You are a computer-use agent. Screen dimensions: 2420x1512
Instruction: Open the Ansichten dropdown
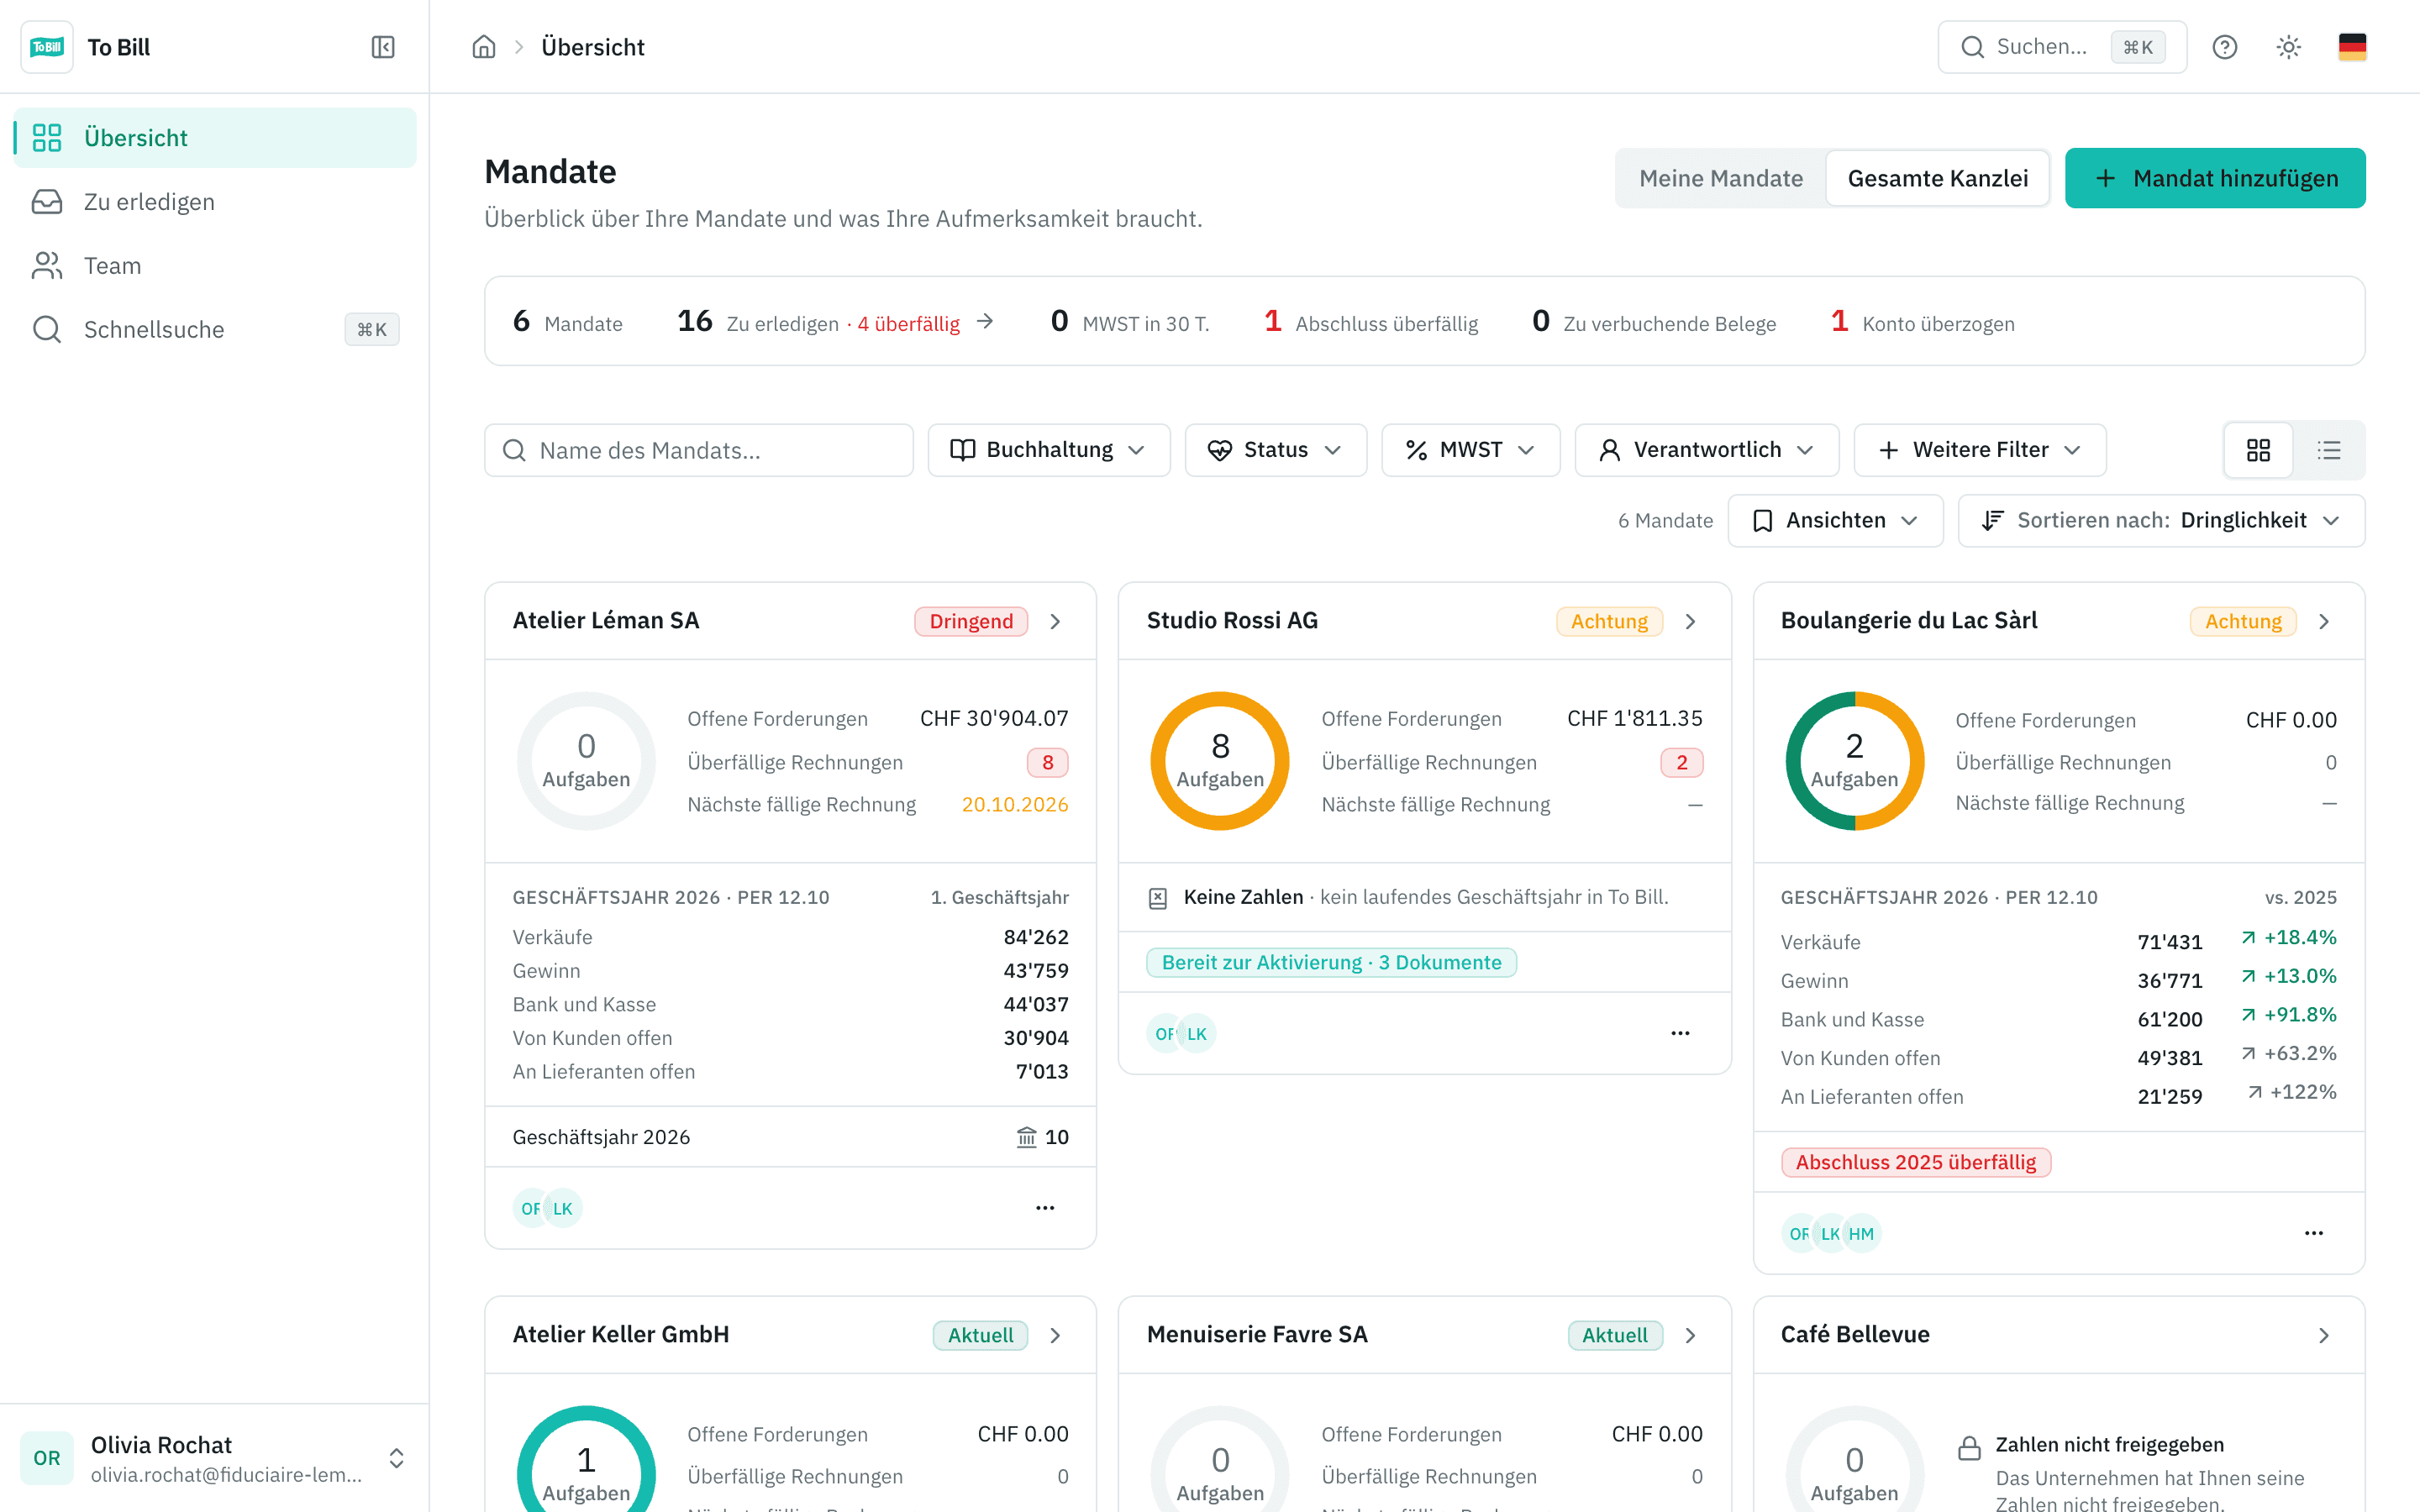point(1835,521)
